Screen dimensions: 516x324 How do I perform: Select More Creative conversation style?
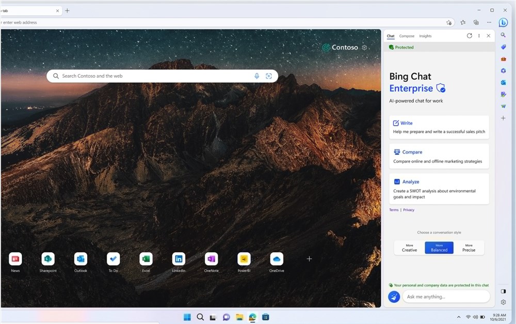[409, 248]
